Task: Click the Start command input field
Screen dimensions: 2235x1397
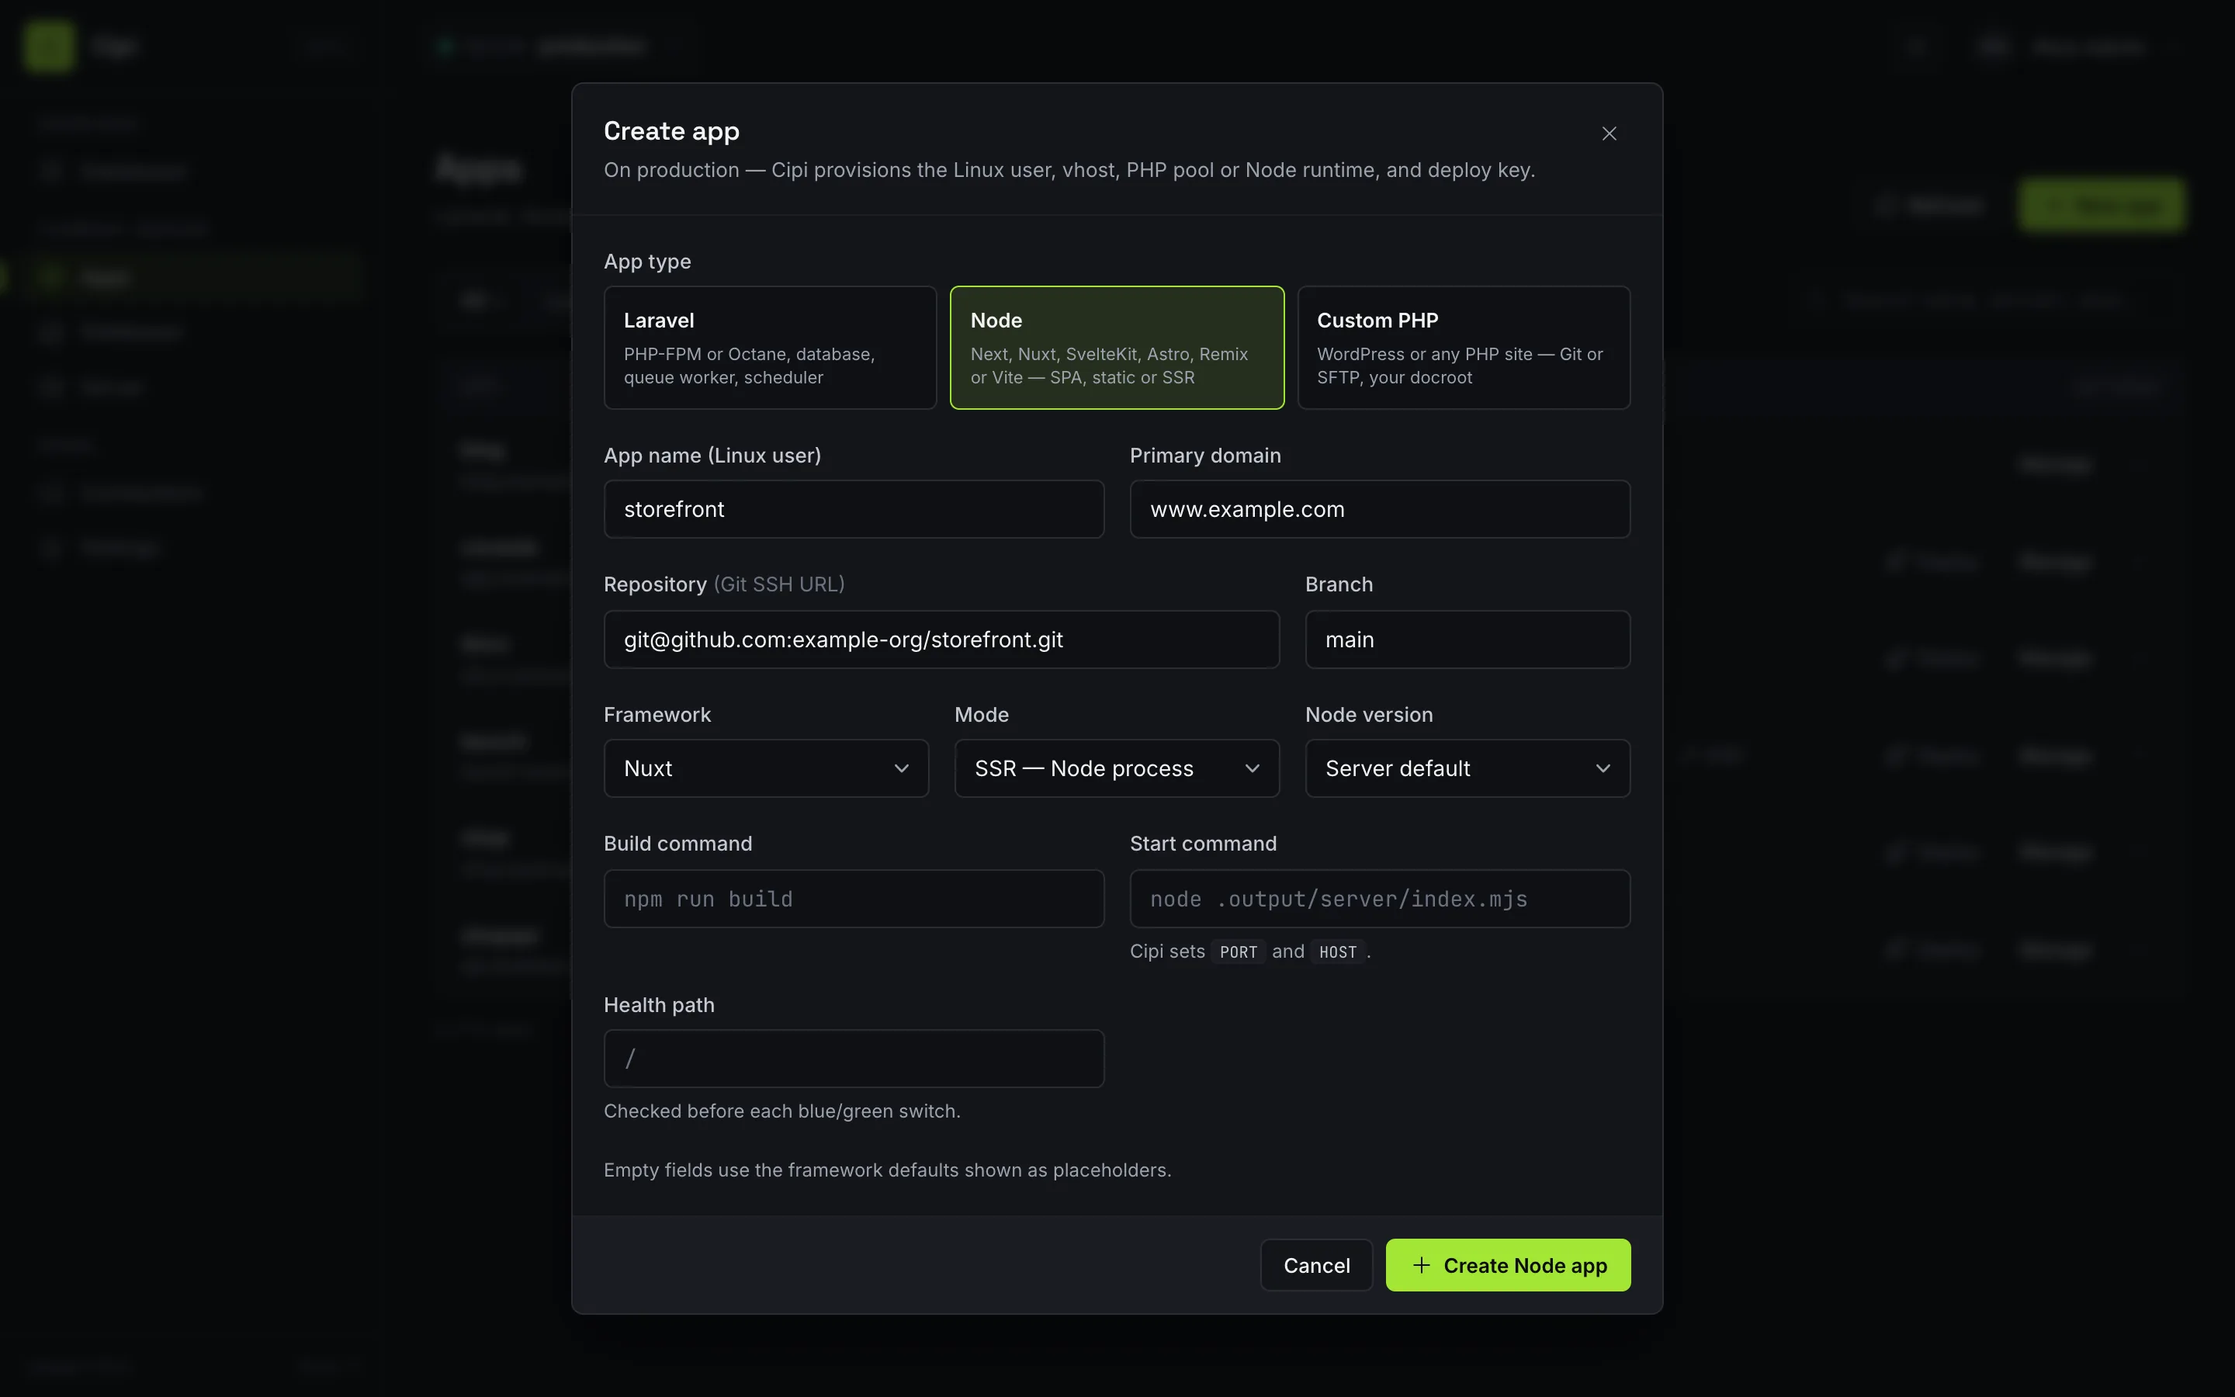Action: tap(1380, 899)
